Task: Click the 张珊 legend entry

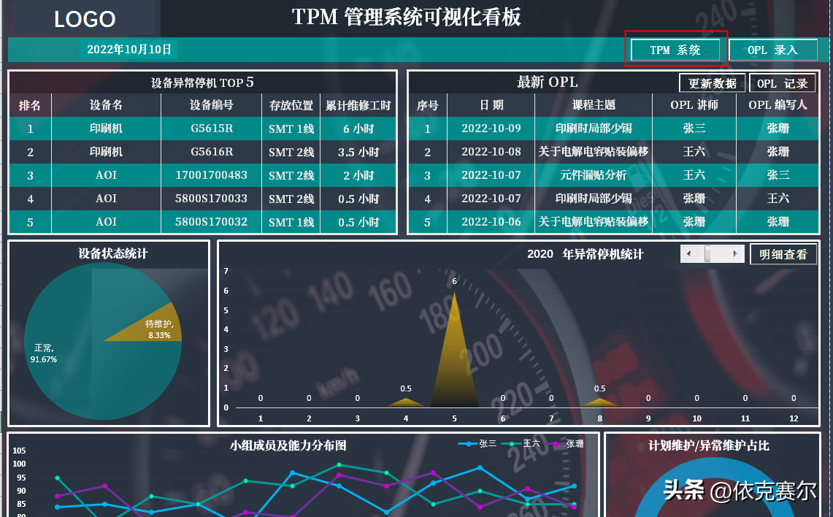Action: coord(565,444)
